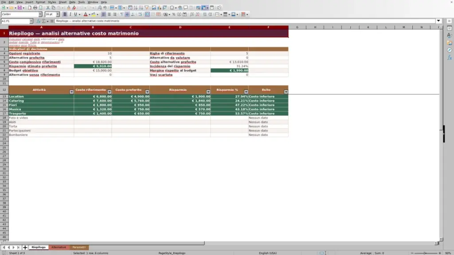Click the Align Left icon
The image size is (454, 255).
click(x=103, y=14)
